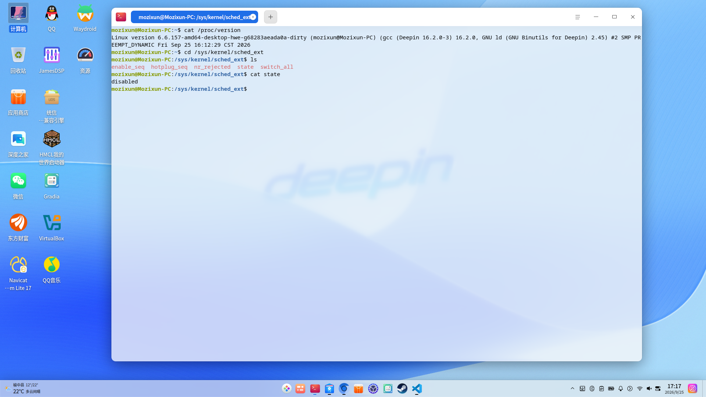
Task: Launch Waydroid from the desktop
Action: coord(85,18)
